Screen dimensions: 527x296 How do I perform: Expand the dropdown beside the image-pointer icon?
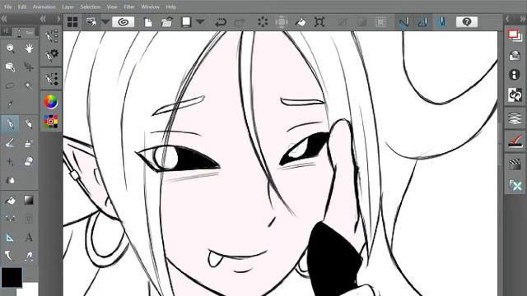pos(105,22)
